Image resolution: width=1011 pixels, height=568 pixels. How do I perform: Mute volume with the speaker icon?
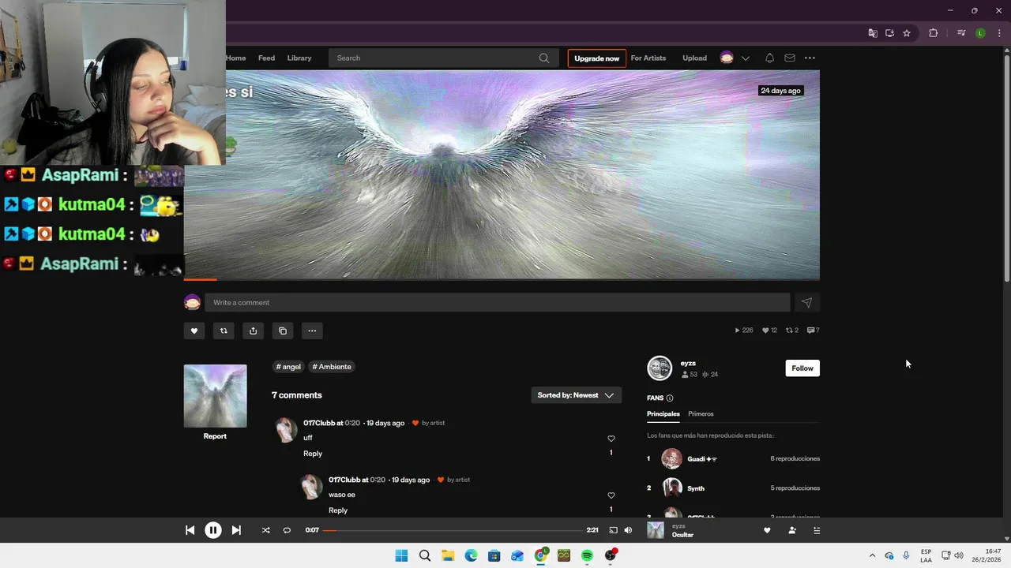pos(628,530)
